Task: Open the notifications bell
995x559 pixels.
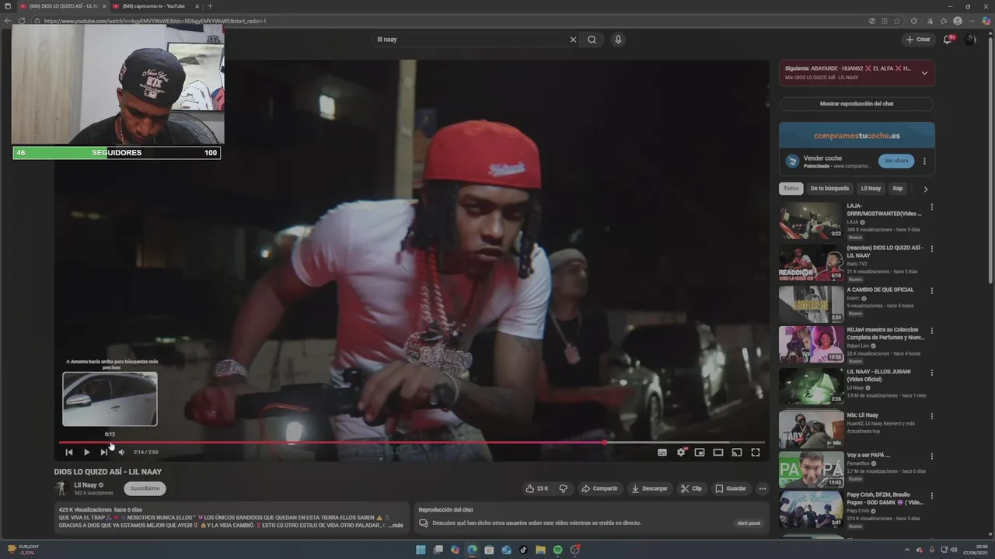Action: [948, 40]
